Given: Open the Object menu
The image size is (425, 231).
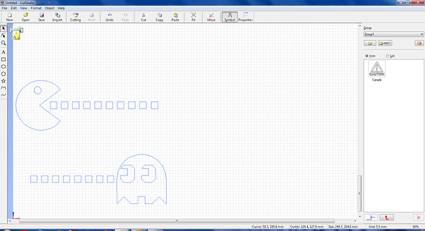Looking at the screenshot, I should (x=49, y=8).
